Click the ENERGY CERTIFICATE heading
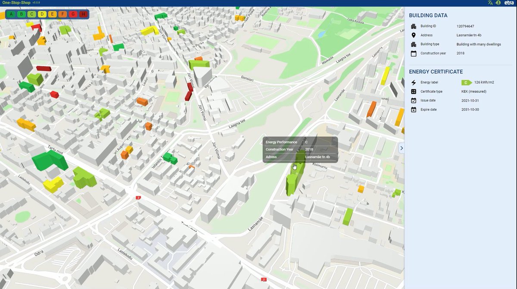This screenshot has width=517, height=289. 436,72
